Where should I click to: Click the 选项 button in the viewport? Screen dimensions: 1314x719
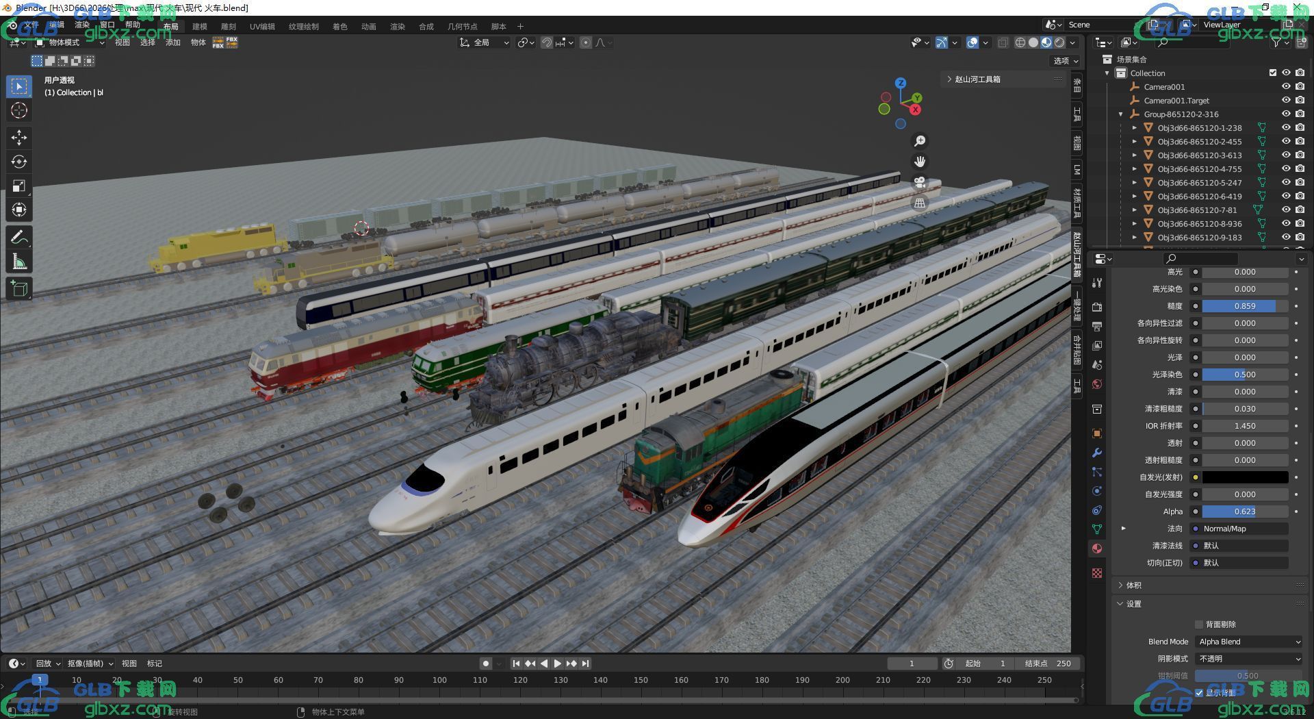tap(1065, 61)
